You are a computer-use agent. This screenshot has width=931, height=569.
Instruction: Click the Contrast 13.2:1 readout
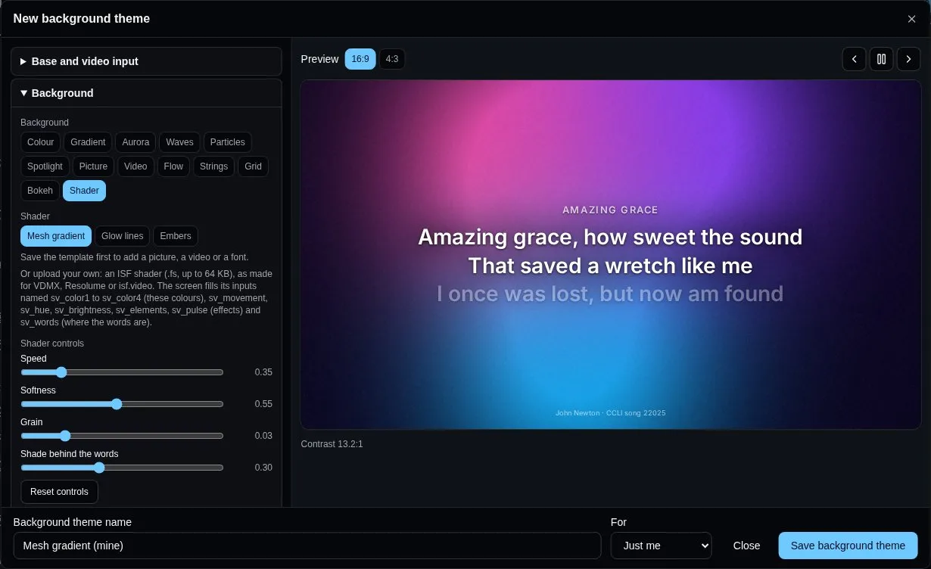(332, 444)
